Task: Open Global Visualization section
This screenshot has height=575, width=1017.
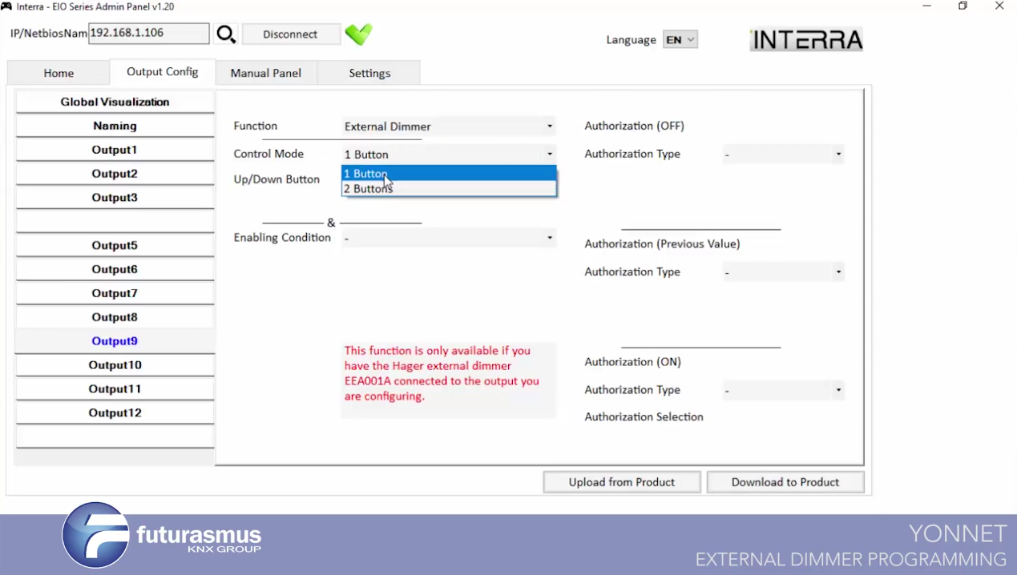Action: point(115,102)
